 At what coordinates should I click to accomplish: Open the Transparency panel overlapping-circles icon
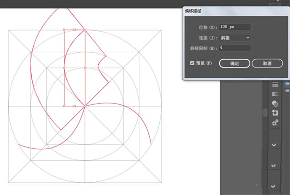275,104
